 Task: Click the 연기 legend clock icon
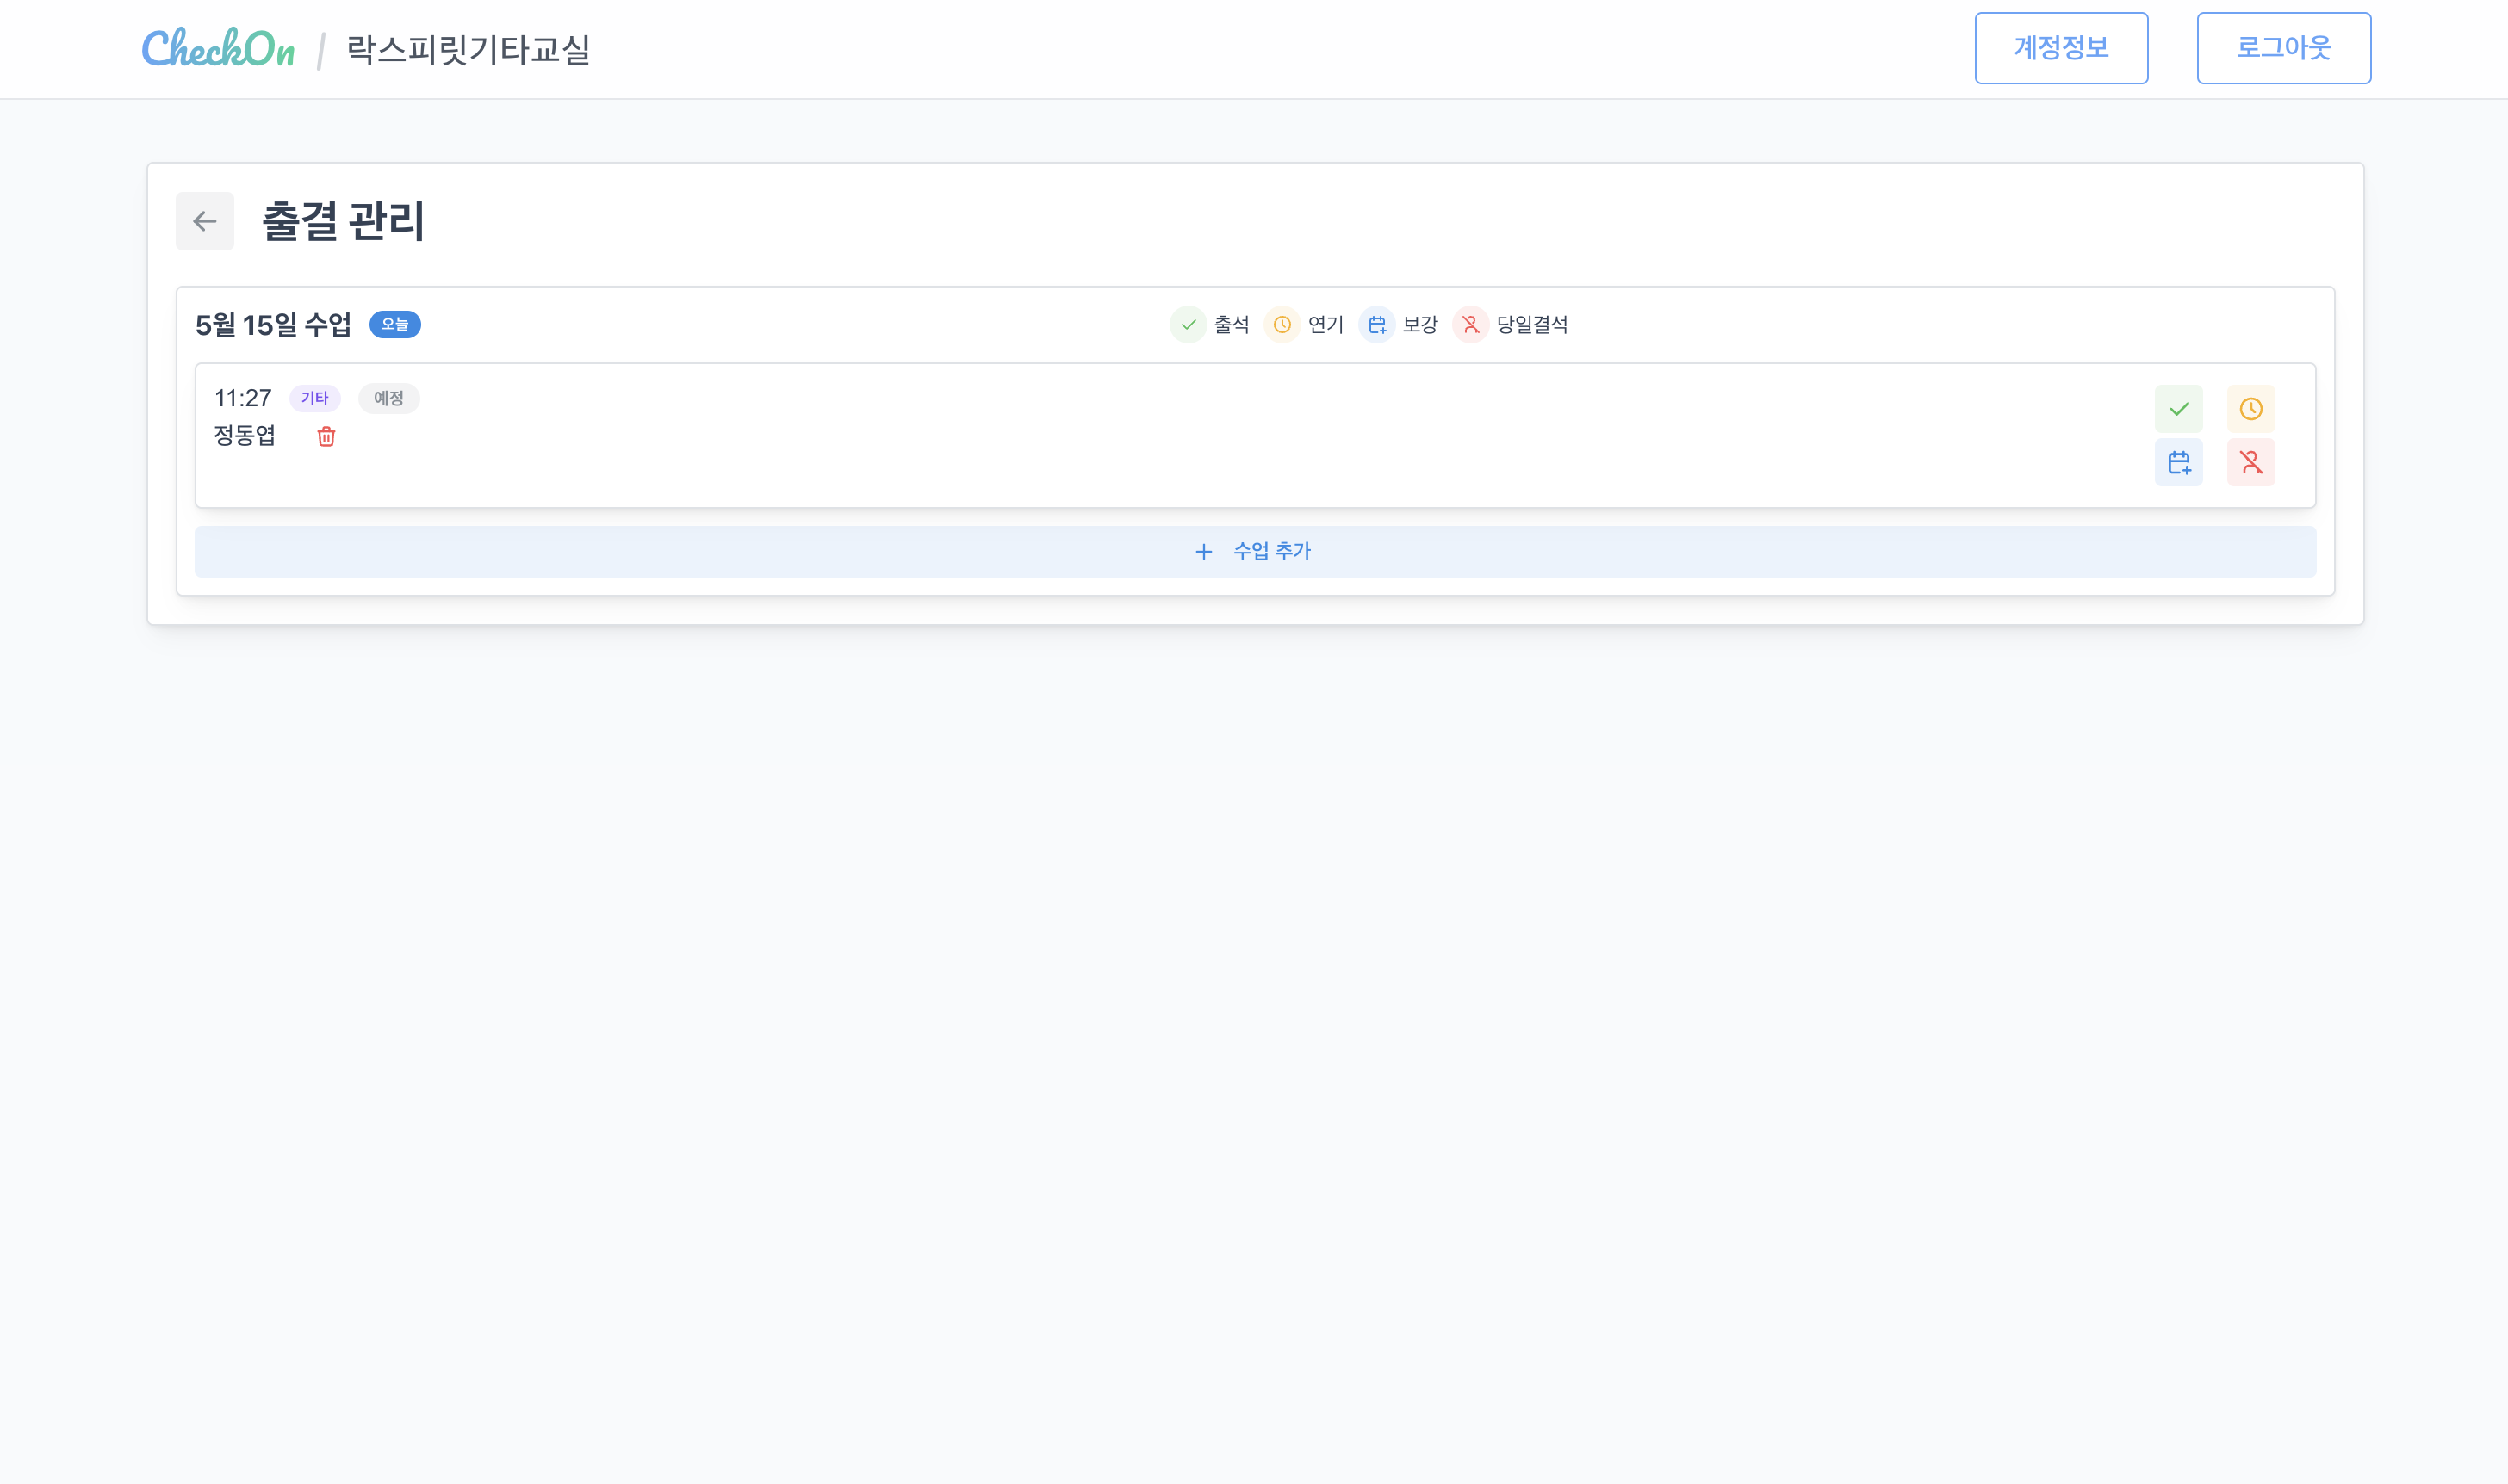click(x=1282, y=325)
